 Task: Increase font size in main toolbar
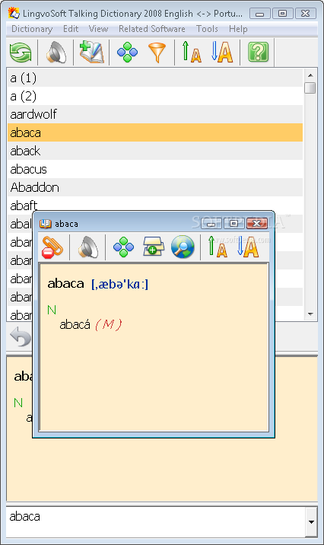pyautogui.click(x=222, y=52)
